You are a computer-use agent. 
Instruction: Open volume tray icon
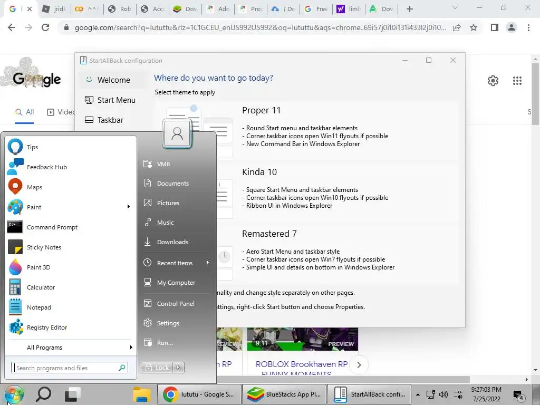click(443, 394)
